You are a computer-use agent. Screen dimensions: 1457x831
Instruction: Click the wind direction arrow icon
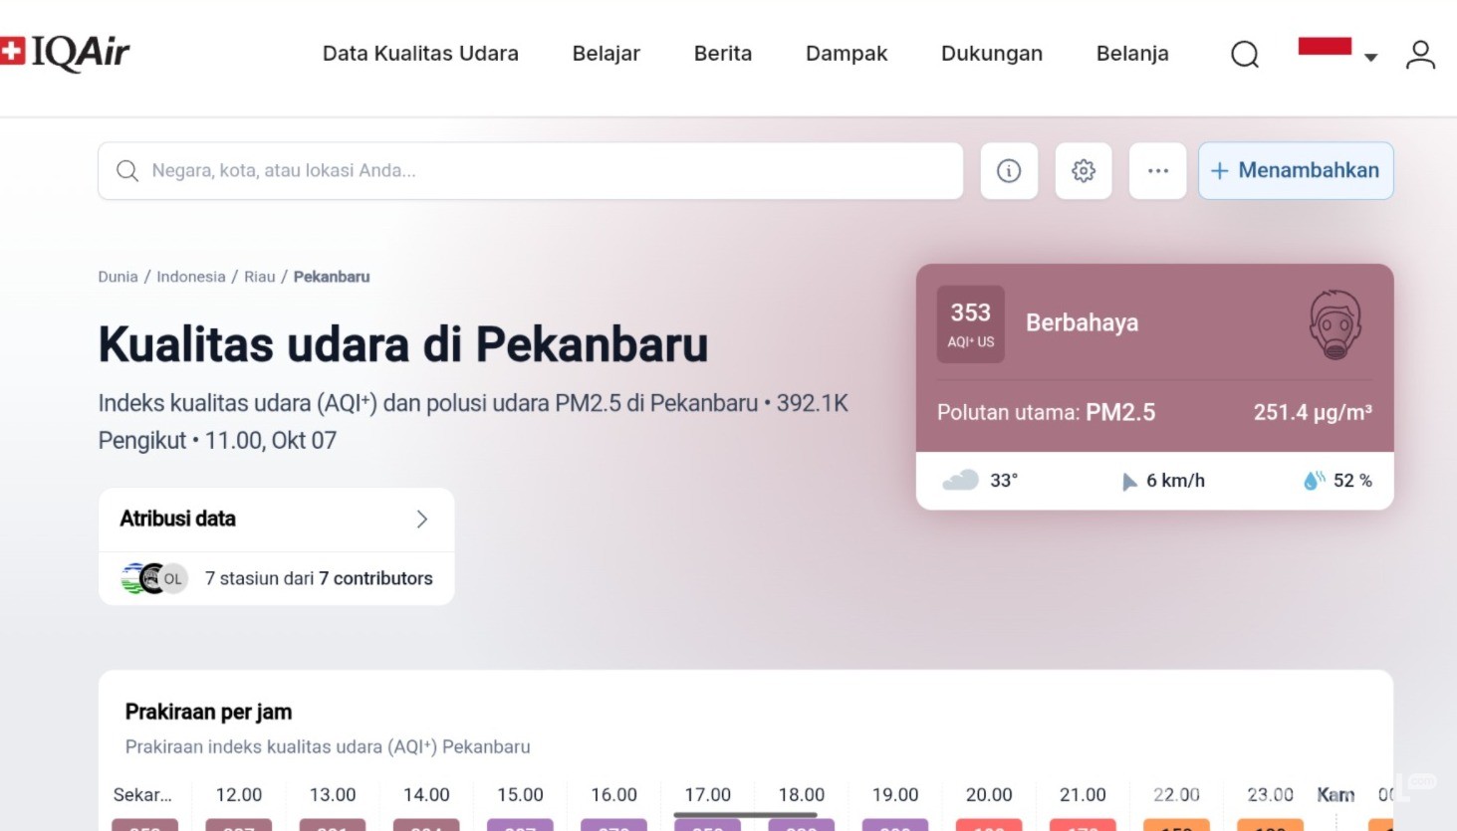1129,482
